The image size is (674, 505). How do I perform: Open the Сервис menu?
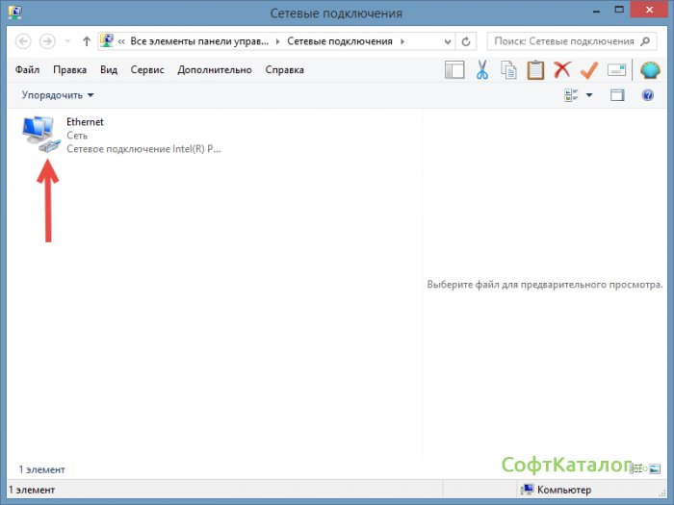[147, 70]
